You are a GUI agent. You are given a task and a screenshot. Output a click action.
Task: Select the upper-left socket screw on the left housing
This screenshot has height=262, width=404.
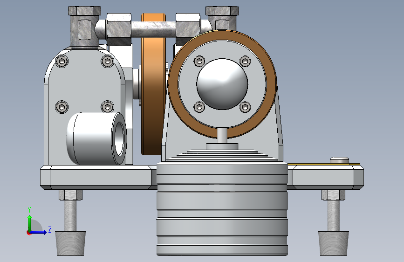coord(62,62)
